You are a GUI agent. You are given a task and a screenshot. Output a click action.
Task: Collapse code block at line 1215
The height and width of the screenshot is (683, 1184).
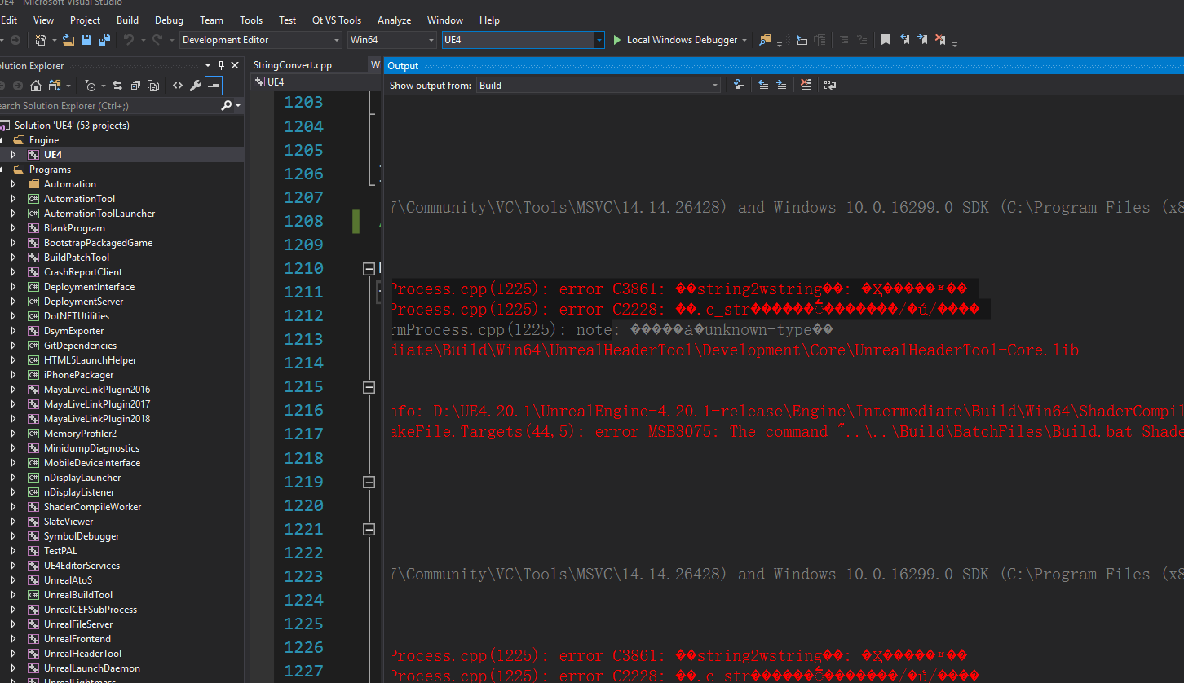click(x=369, y=387)
